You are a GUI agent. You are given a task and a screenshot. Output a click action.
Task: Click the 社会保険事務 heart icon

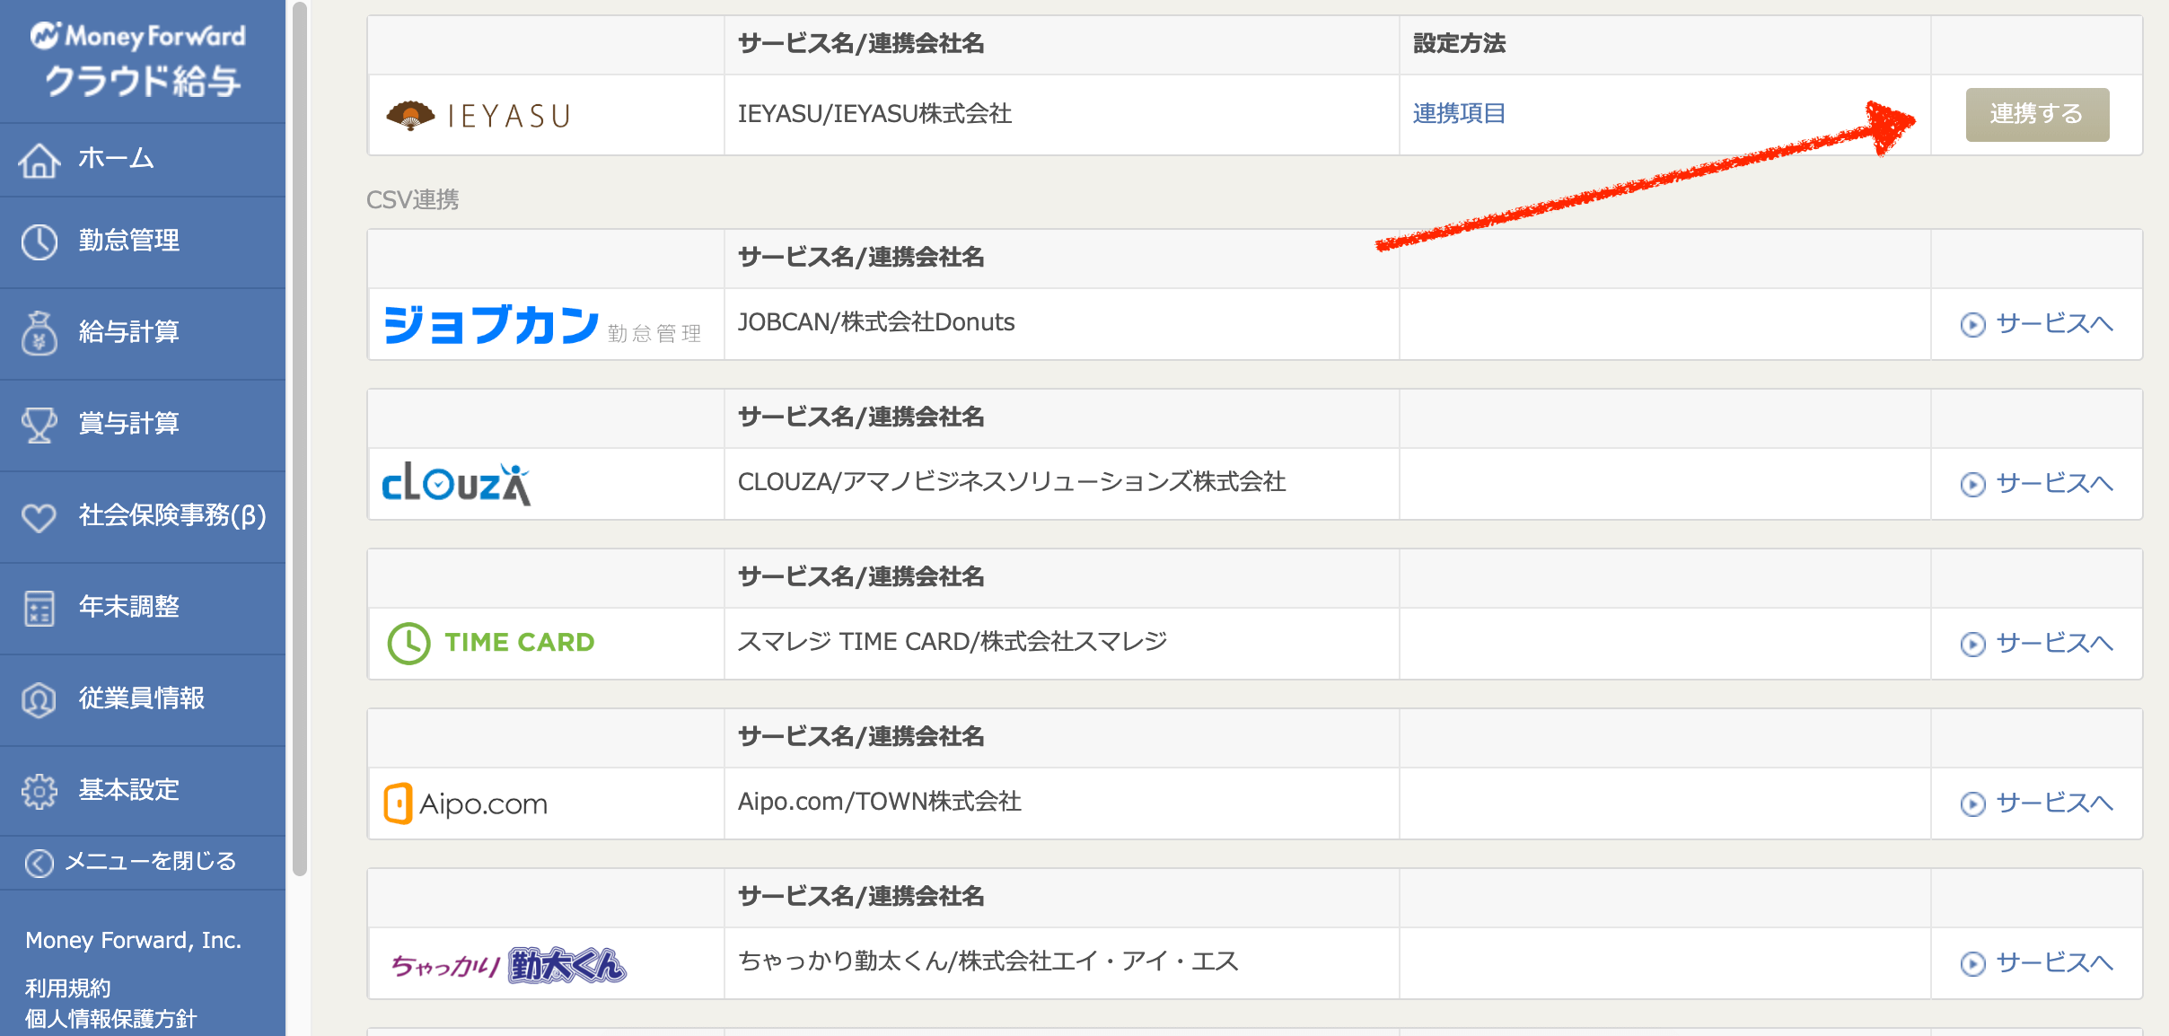click(x=40, y=517)
